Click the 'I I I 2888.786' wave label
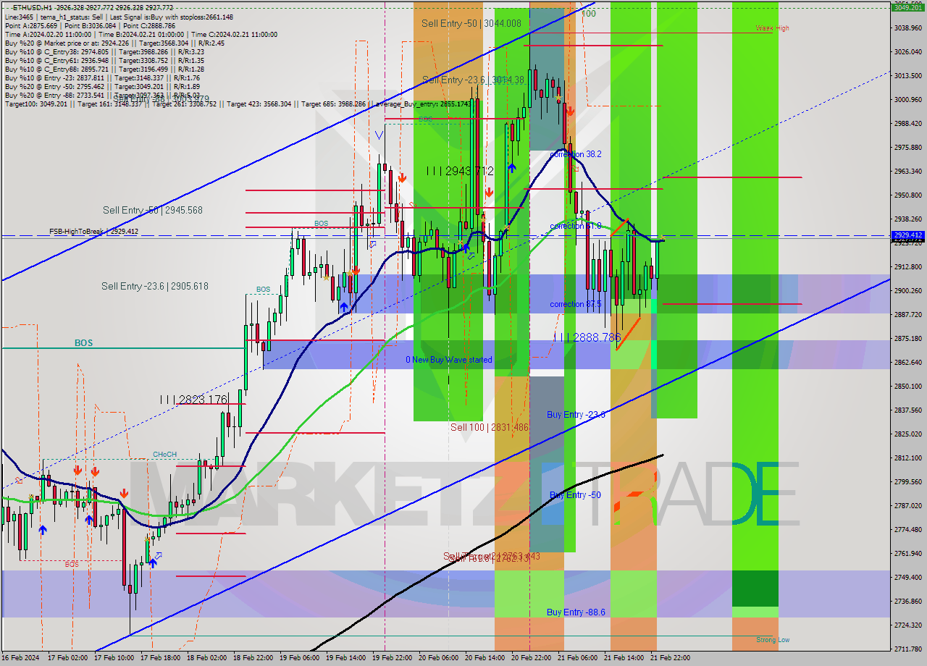927x666 pixels. pos(587,337)
